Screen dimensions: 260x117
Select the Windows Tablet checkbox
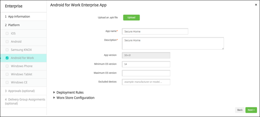coord(7,75)
